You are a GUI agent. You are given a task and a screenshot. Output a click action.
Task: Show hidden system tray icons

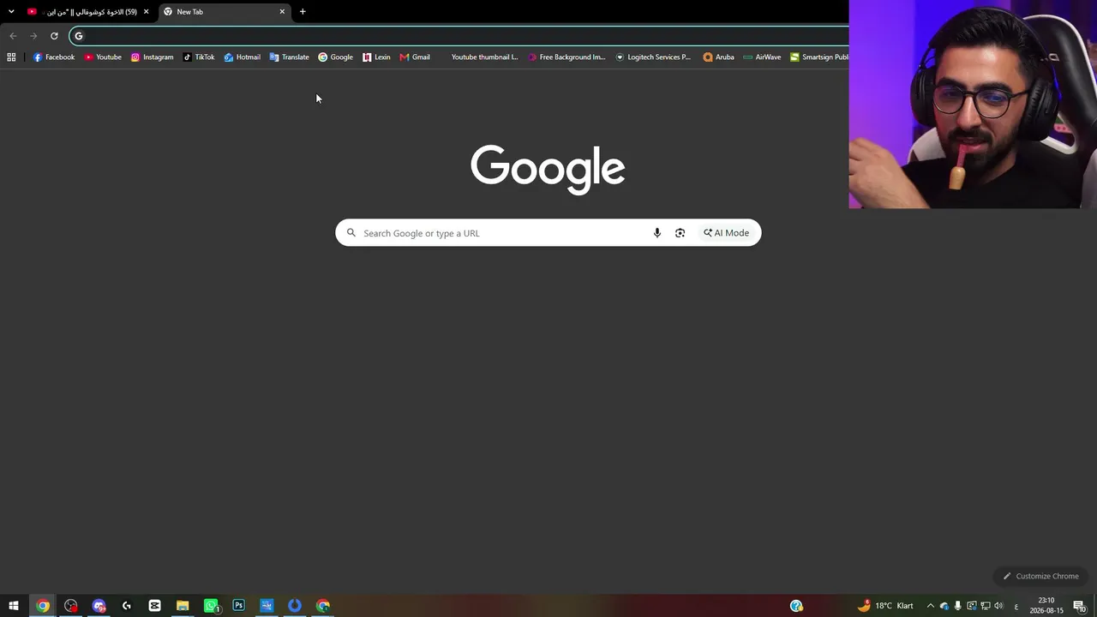[931, 606]
